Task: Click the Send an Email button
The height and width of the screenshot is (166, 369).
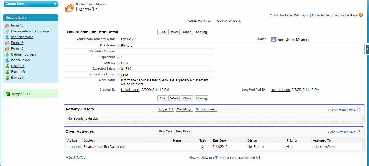Action: 206,109
